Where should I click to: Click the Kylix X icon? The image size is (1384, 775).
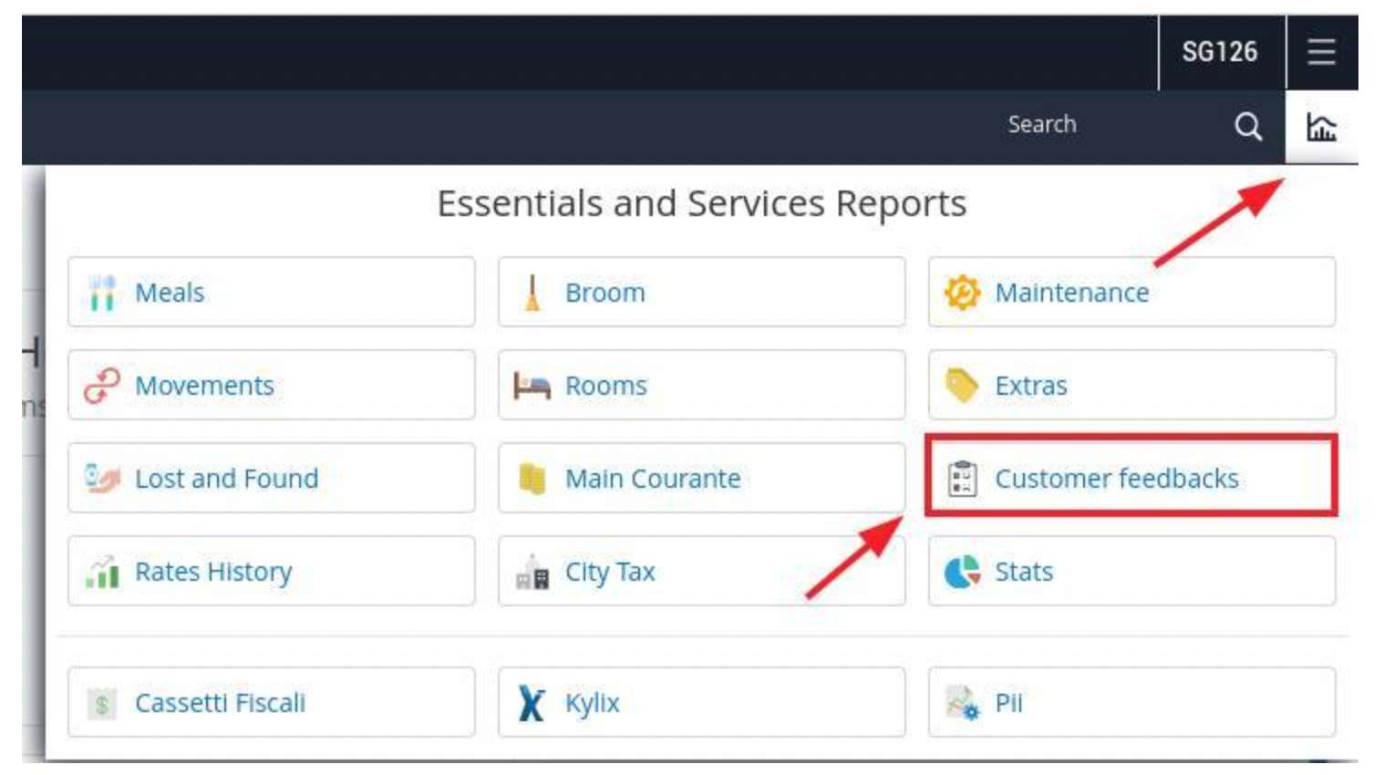tap(532, 703)
